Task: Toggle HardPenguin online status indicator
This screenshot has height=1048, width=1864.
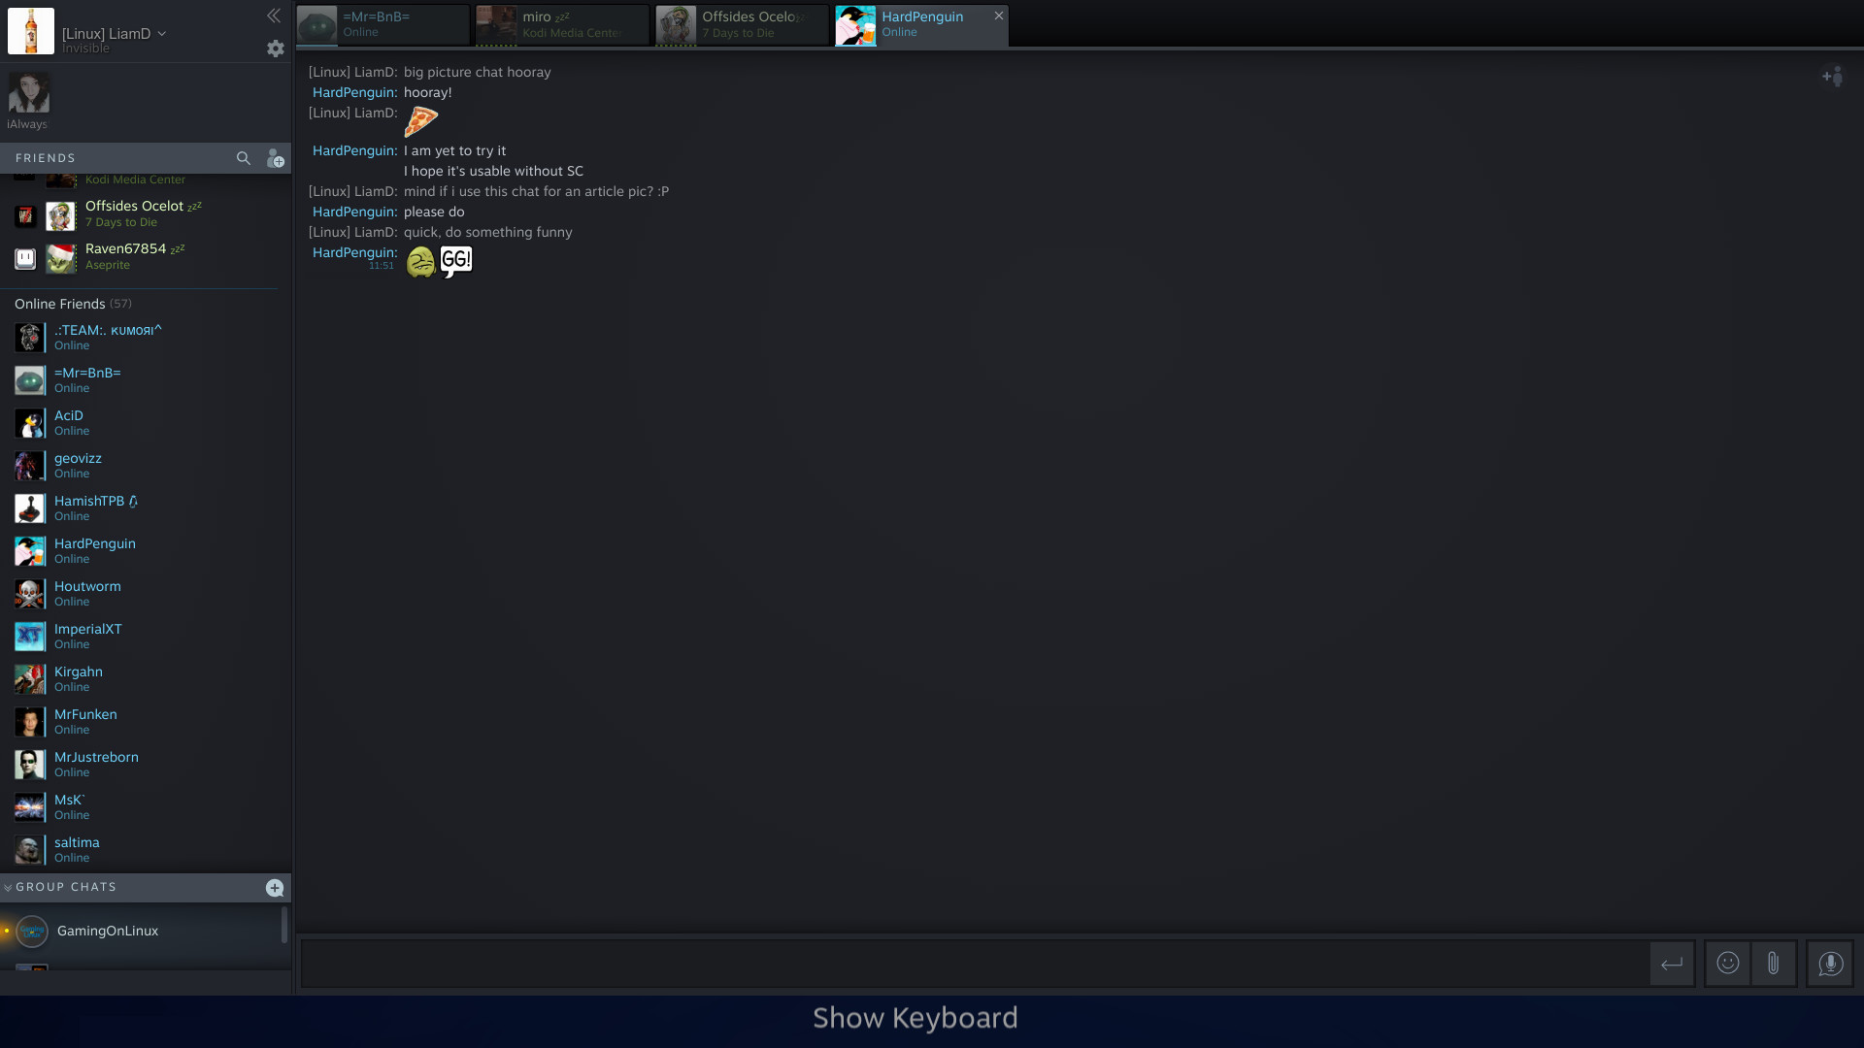Action: click(x=72, y=559)
